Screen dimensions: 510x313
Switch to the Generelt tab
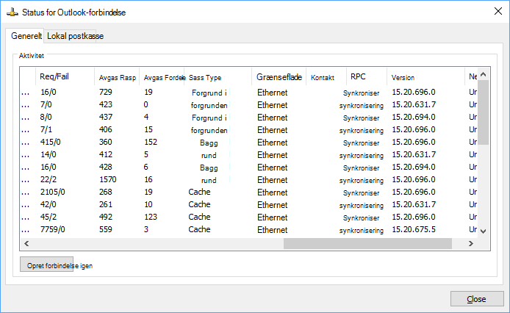(25, 36)
